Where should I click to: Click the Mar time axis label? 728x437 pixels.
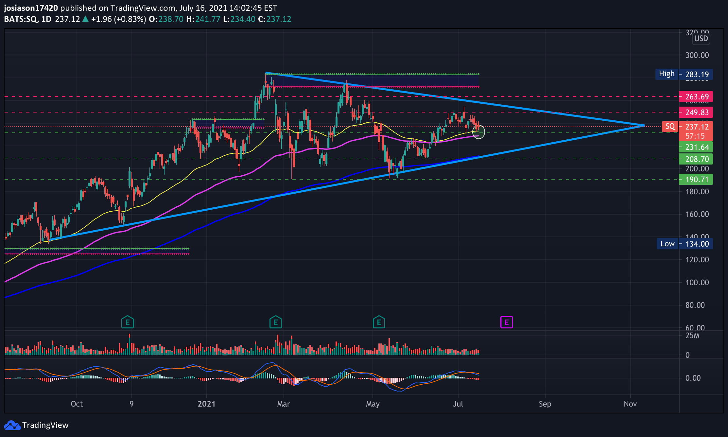tap(284, 404)
